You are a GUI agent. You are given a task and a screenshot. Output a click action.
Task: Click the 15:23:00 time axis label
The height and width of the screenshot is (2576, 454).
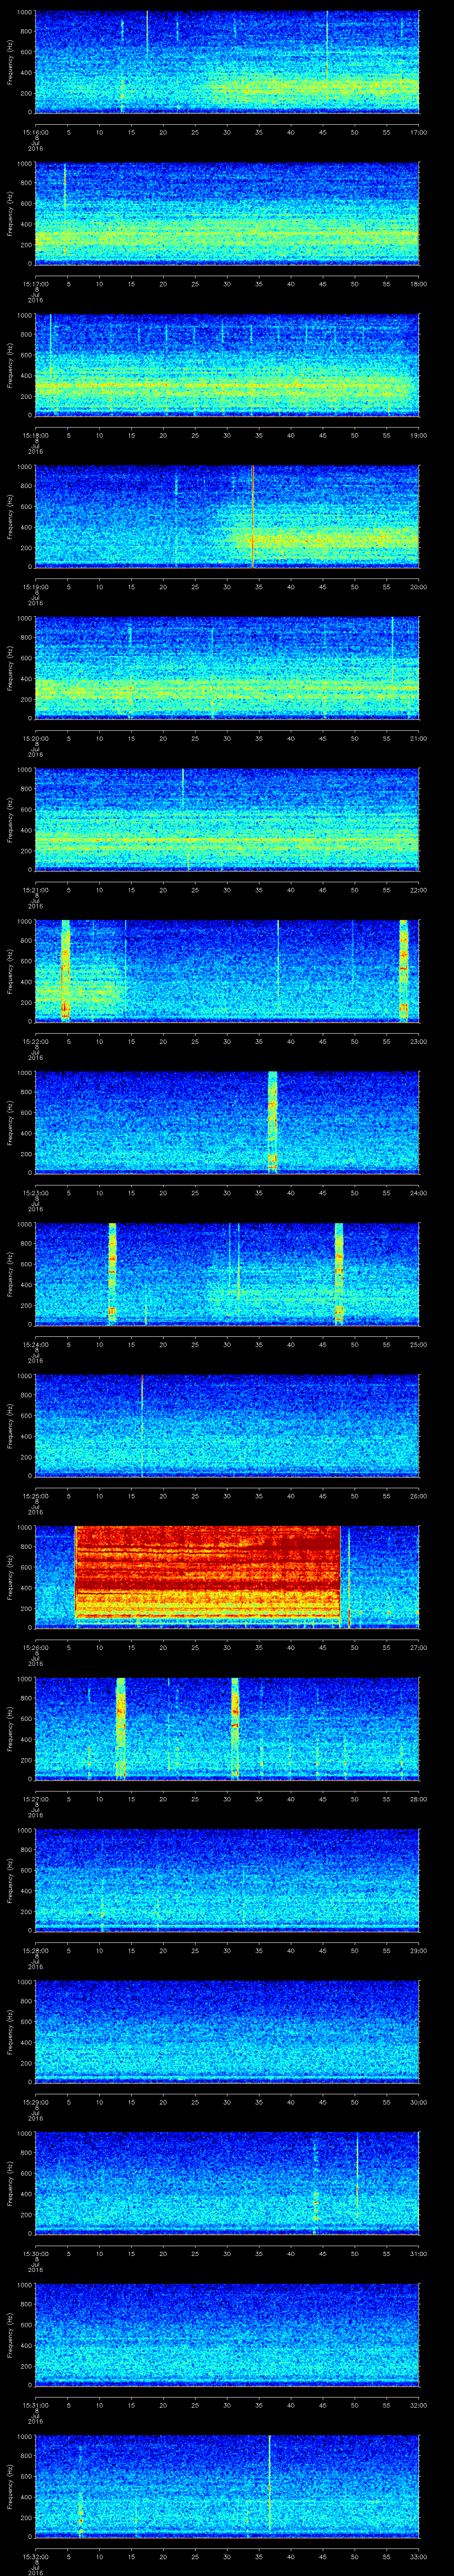click(35, 1192)
